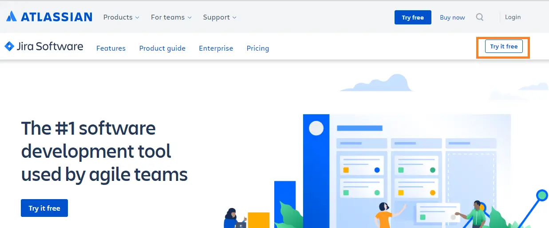Open the search magnifier icon
Screen dimensions: 549x228
[480, 17]
